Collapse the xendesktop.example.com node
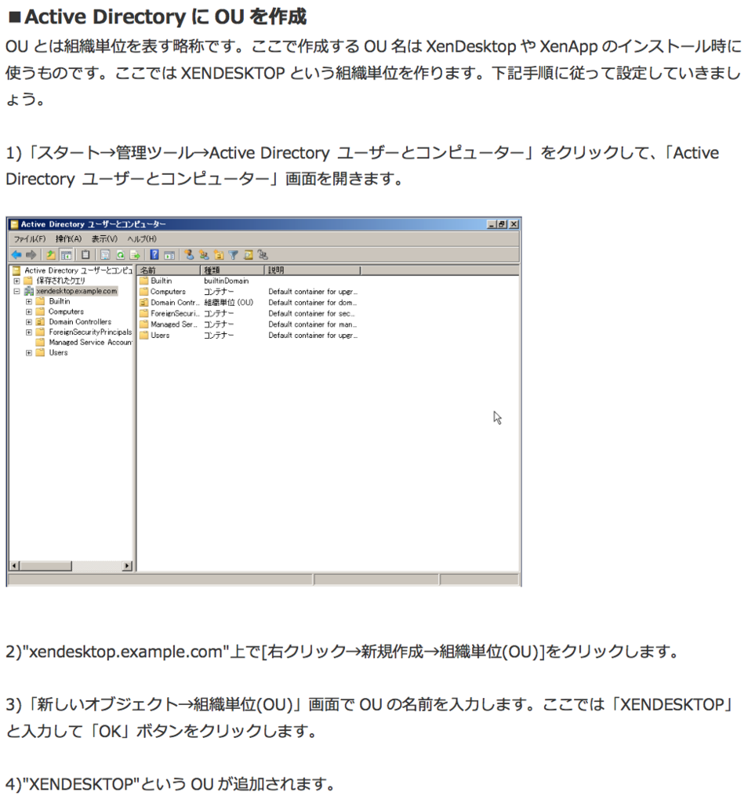The height and width of the screenshot is (803, 748). [x=17, y=291]
